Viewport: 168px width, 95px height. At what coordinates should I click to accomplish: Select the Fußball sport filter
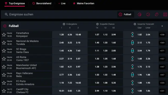click(126, 15)
